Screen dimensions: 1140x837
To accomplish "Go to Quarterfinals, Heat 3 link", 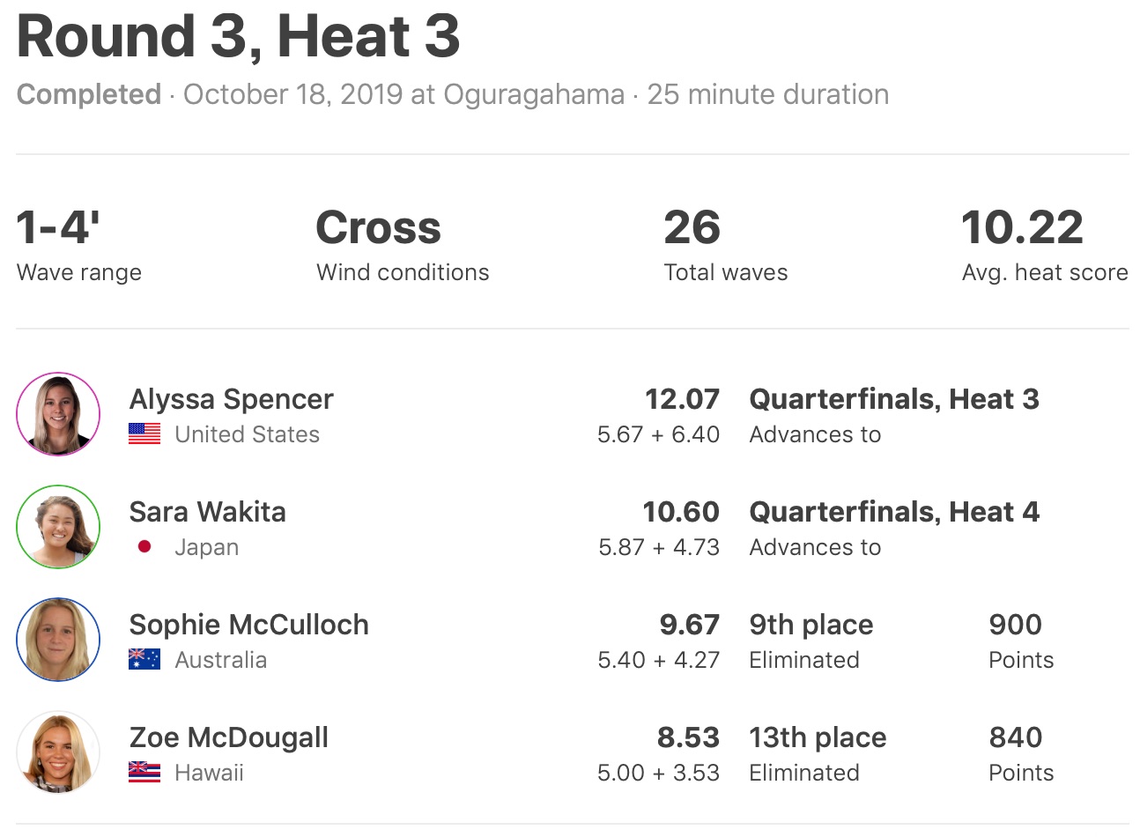I will click(x=893, y=399).
